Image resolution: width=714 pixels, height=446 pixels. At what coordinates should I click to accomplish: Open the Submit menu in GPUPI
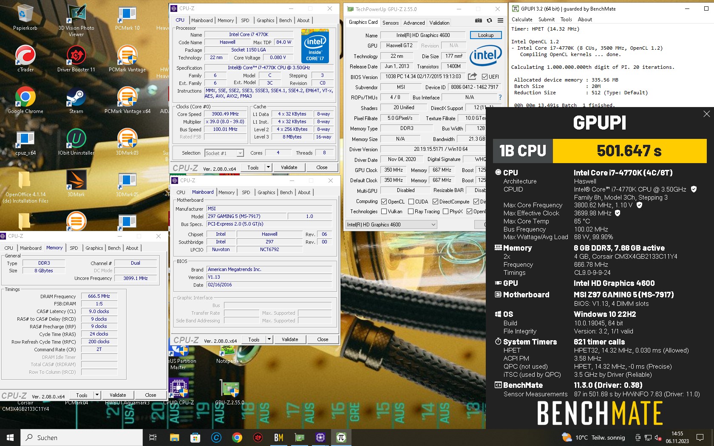pyautogui.click(x=547, y=20)
